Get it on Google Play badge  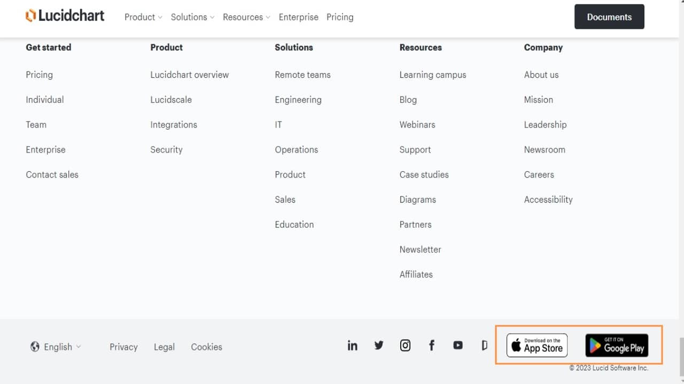617,346
